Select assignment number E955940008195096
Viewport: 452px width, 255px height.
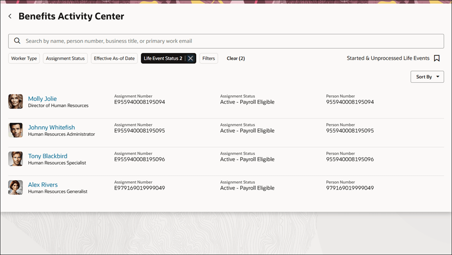[x=140, y=159]
